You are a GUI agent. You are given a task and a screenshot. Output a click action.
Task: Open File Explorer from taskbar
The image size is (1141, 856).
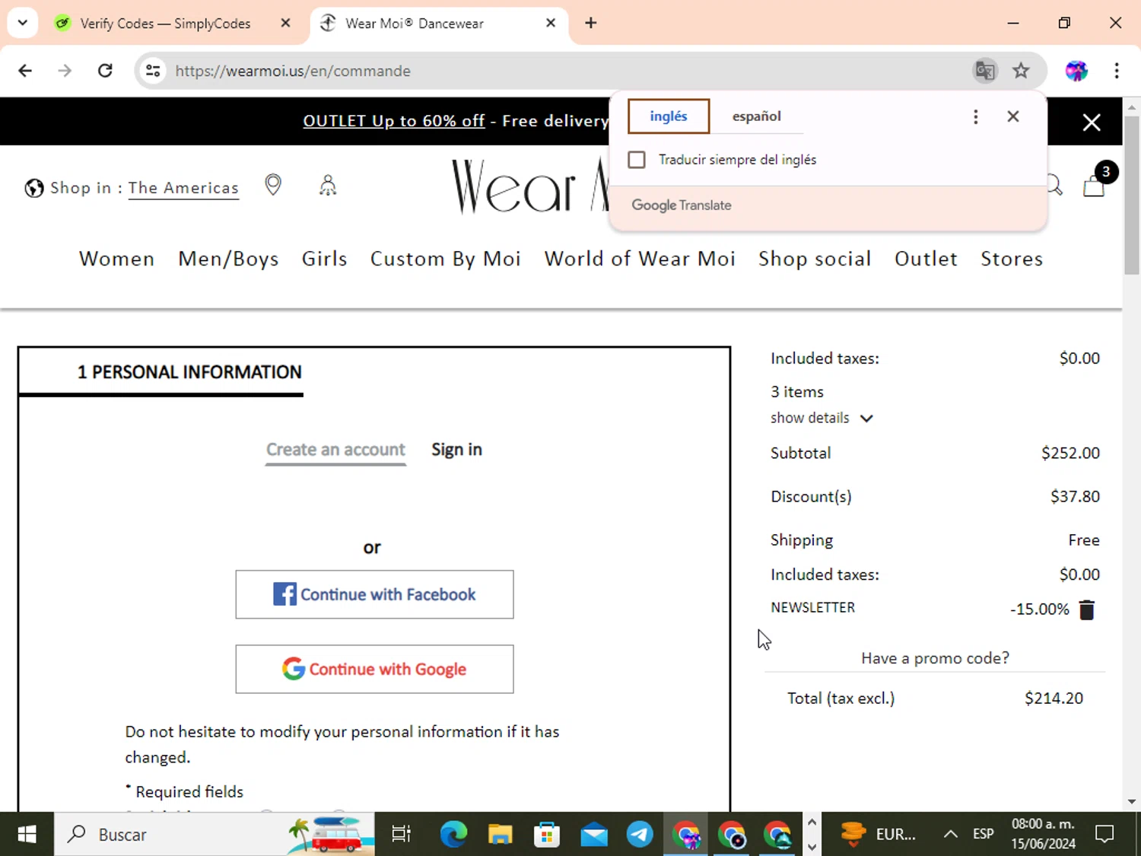[501, 835]
